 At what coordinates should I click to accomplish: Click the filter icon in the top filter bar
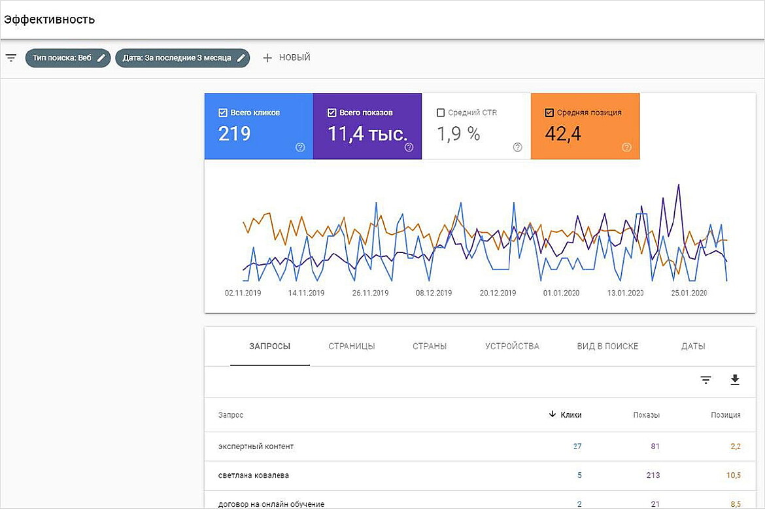point(11,58)
